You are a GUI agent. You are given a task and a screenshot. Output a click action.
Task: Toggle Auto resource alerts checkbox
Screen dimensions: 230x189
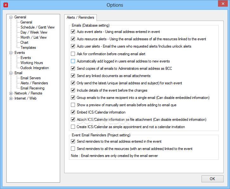coord(73,39)
